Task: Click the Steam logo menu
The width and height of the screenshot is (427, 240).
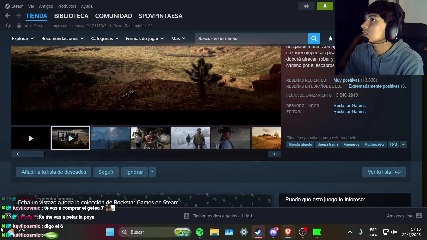Action: pos(14,6)
